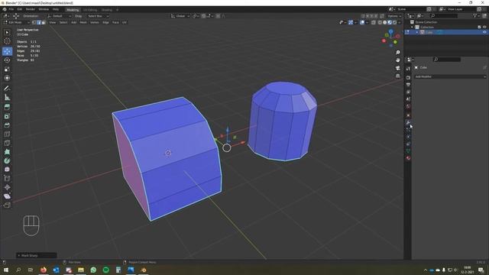The image size is (489, 275).
Task: Select the Loop Cut tool
Action: point(7,134)
